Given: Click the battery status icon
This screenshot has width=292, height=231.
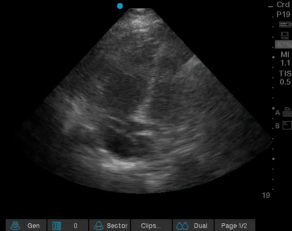Looking at the screenshot, I should 285,24.
